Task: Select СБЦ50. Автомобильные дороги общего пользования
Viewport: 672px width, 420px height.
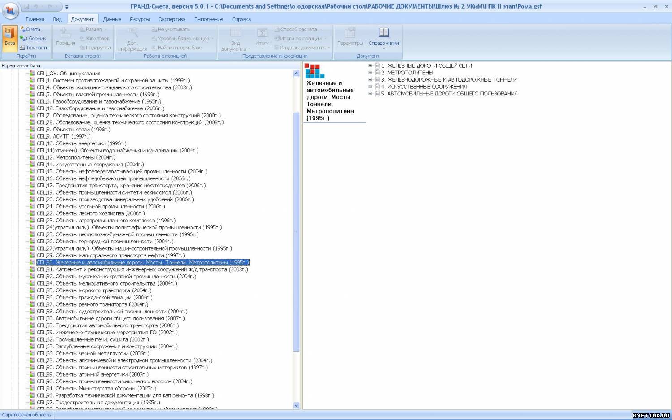Action: (110, 319)
